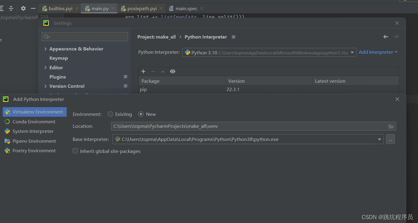The height and width of the screenshot is (223, 418).
Task: Open Keymap settings page
Action: coord(59,58)
